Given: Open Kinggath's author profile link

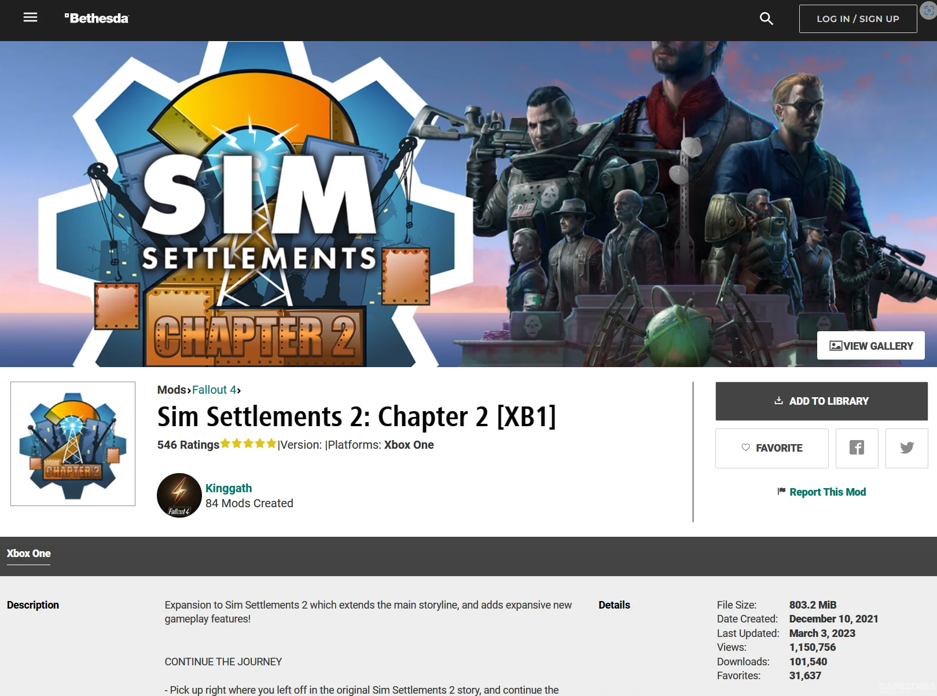Looking at the screenshot, I should tap(229, 488).
